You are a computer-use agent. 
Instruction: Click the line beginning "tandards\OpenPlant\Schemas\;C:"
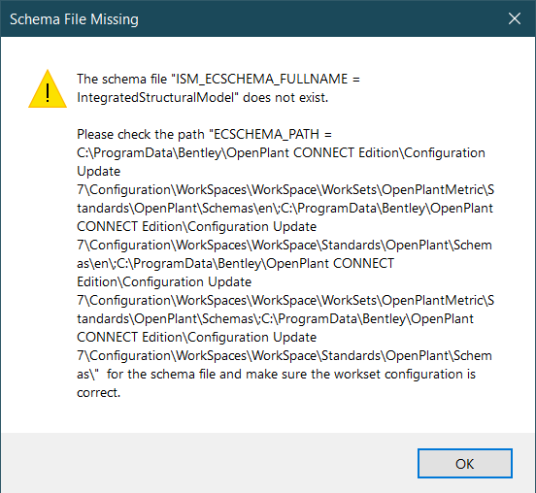point(276,318)
